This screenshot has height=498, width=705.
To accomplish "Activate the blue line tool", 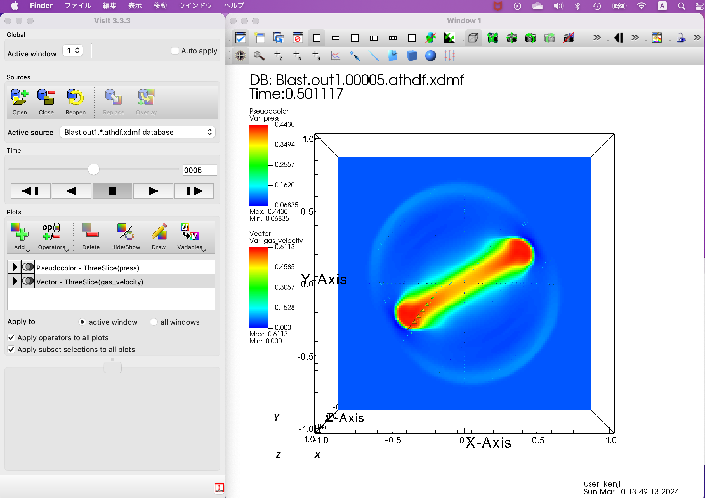I will tap(373, 56).
